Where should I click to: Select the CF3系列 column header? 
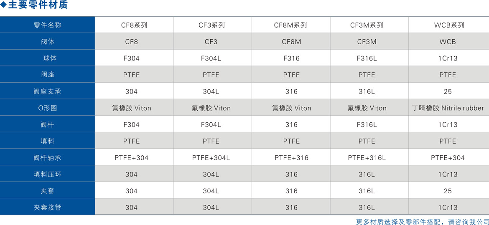click(211, 25)
